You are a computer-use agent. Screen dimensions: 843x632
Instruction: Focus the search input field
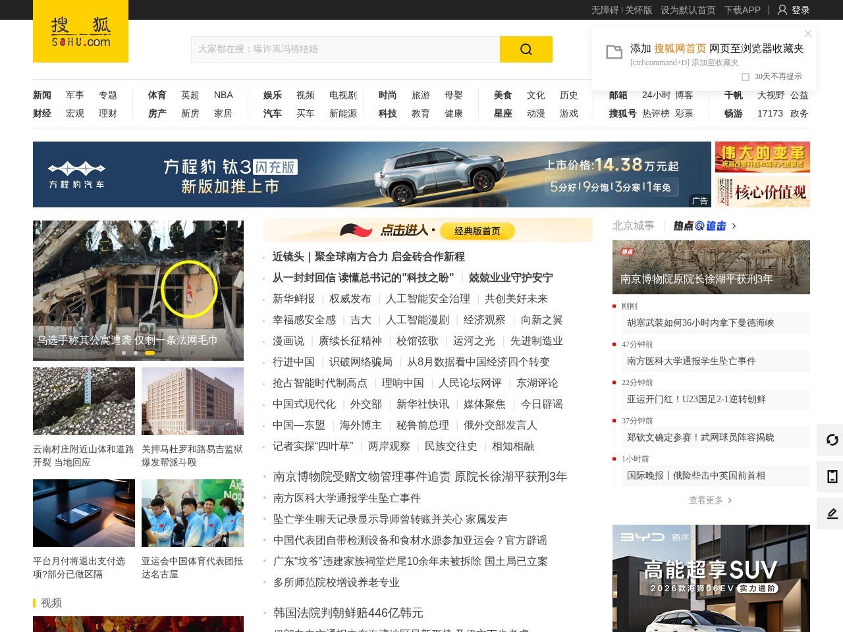click(x=346, y=49)
